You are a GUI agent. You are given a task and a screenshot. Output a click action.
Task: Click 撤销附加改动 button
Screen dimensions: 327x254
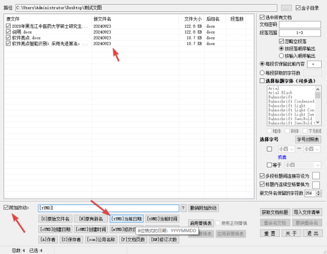(x=203, y=208)
